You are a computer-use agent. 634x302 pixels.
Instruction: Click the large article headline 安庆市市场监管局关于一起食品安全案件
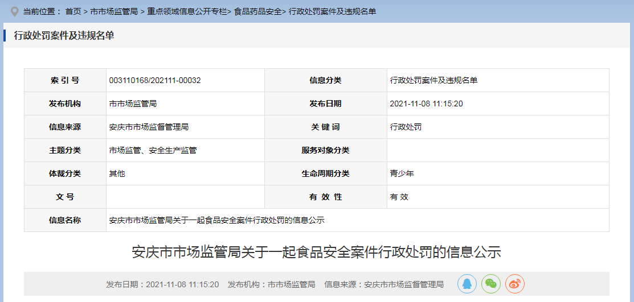pos(317,252)
